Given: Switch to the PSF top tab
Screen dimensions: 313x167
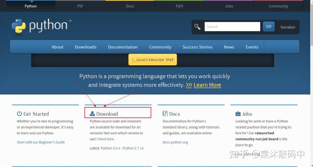Looking at the screenshot, I should coord(80,6).
